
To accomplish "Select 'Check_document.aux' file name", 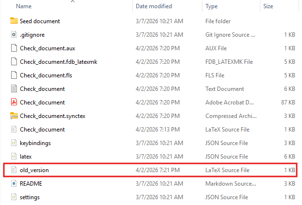I will pos(47,48).
